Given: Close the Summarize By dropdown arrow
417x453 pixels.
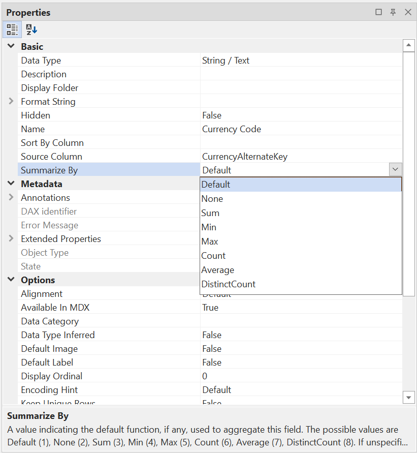Looking at the screenshot, I should [395, 170].
